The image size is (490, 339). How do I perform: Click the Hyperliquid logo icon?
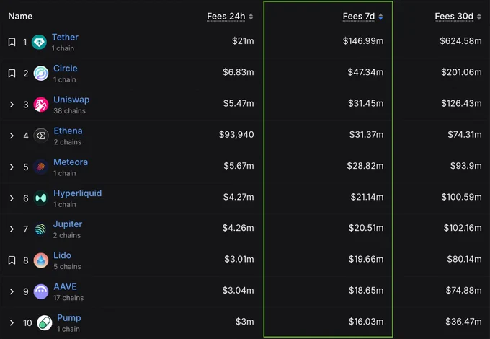point(41,198)
